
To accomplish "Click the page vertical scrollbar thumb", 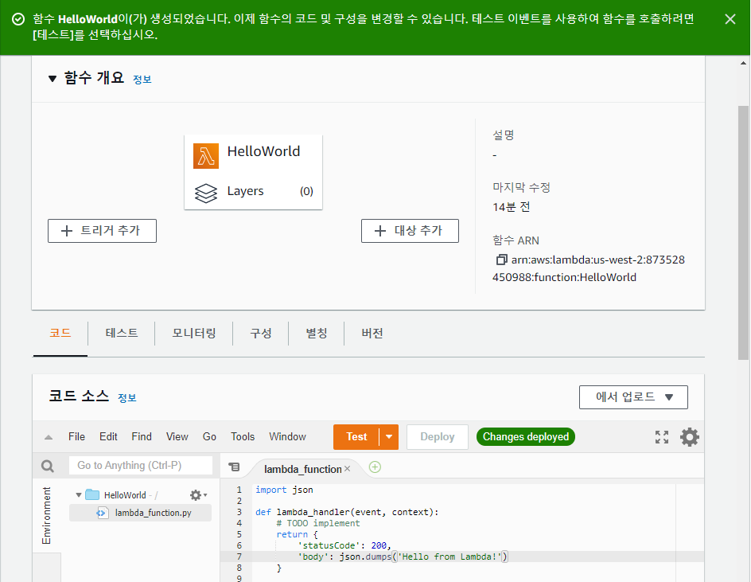I will 743,232.
